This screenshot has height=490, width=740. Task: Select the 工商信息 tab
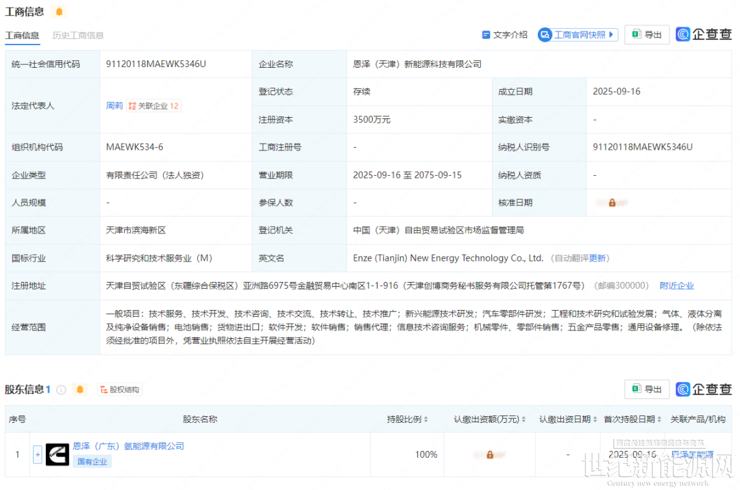point(22,36)
